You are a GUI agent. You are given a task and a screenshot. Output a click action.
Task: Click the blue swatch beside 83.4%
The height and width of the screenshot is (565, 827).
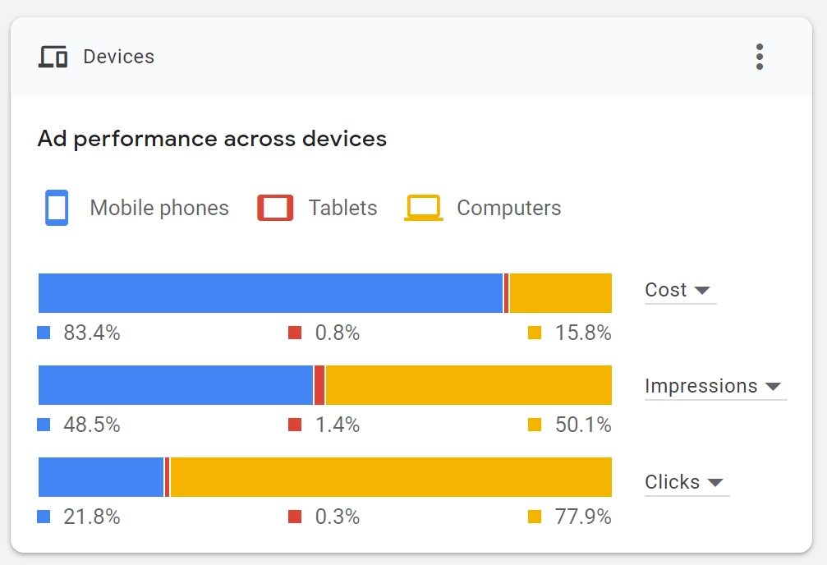(x=44, y=333)
